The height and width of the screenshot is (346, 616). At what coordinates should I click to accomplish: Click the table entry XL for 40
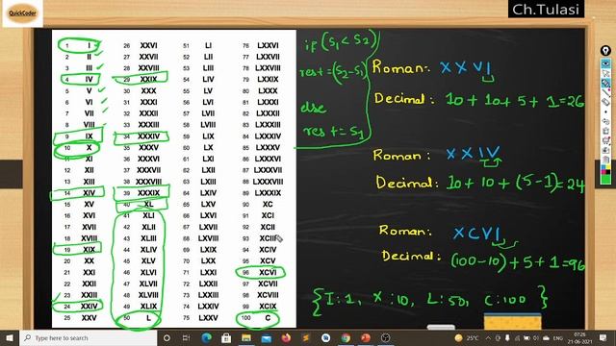click(148, 205)
